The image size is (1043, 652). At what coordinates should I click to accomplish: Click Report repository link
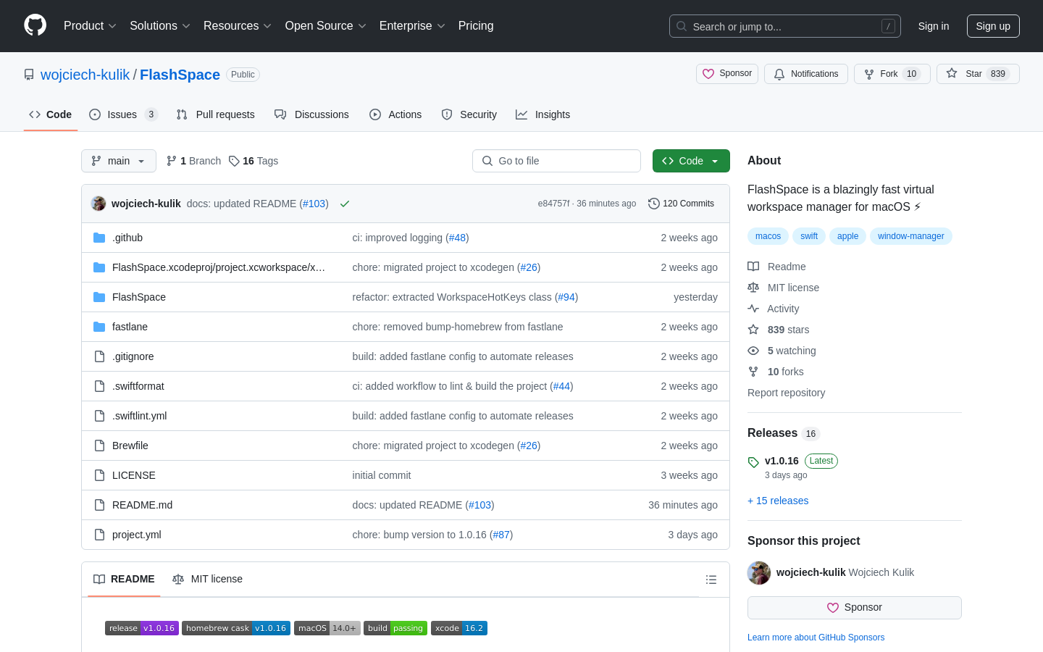[786, 393]
